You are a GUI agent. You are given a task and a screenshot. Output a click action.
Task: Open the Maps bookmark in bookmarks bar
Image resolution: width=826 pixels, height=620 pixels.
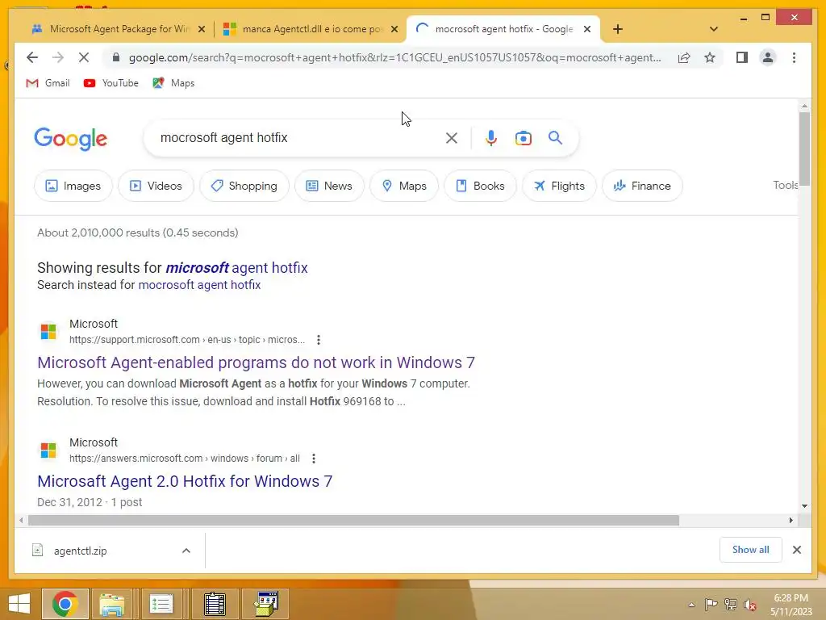(173, 83)
